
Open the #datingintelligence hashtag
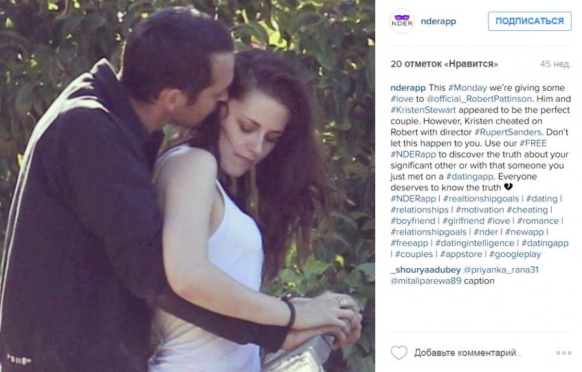pyautogui.click(x=475, y=243)
